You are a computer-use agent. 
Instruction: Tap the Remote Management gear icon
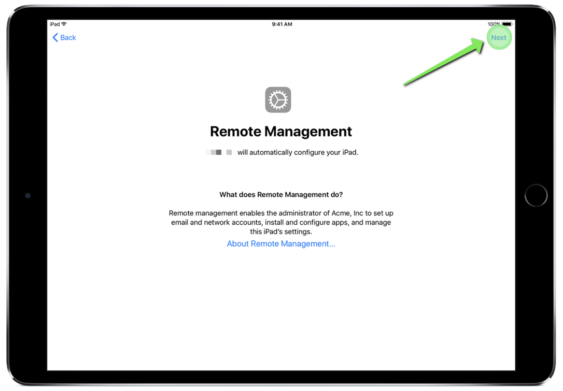pyautogui.click(x=278, y=99)
